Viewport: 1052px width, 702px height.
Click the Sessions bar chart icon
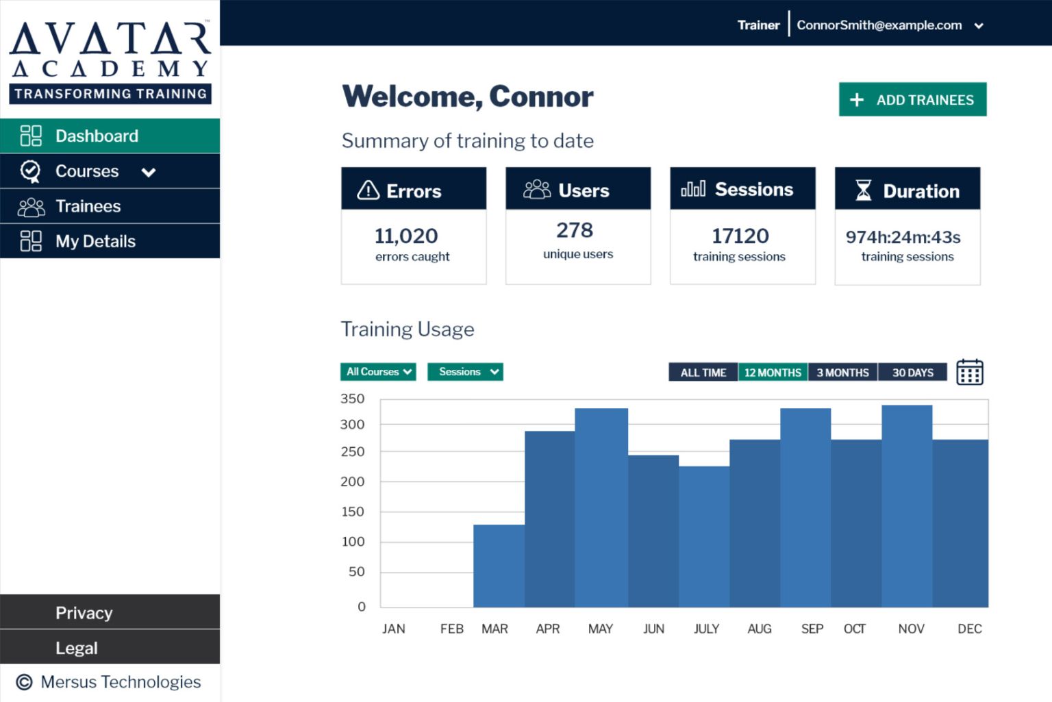[x=692, y=189]
